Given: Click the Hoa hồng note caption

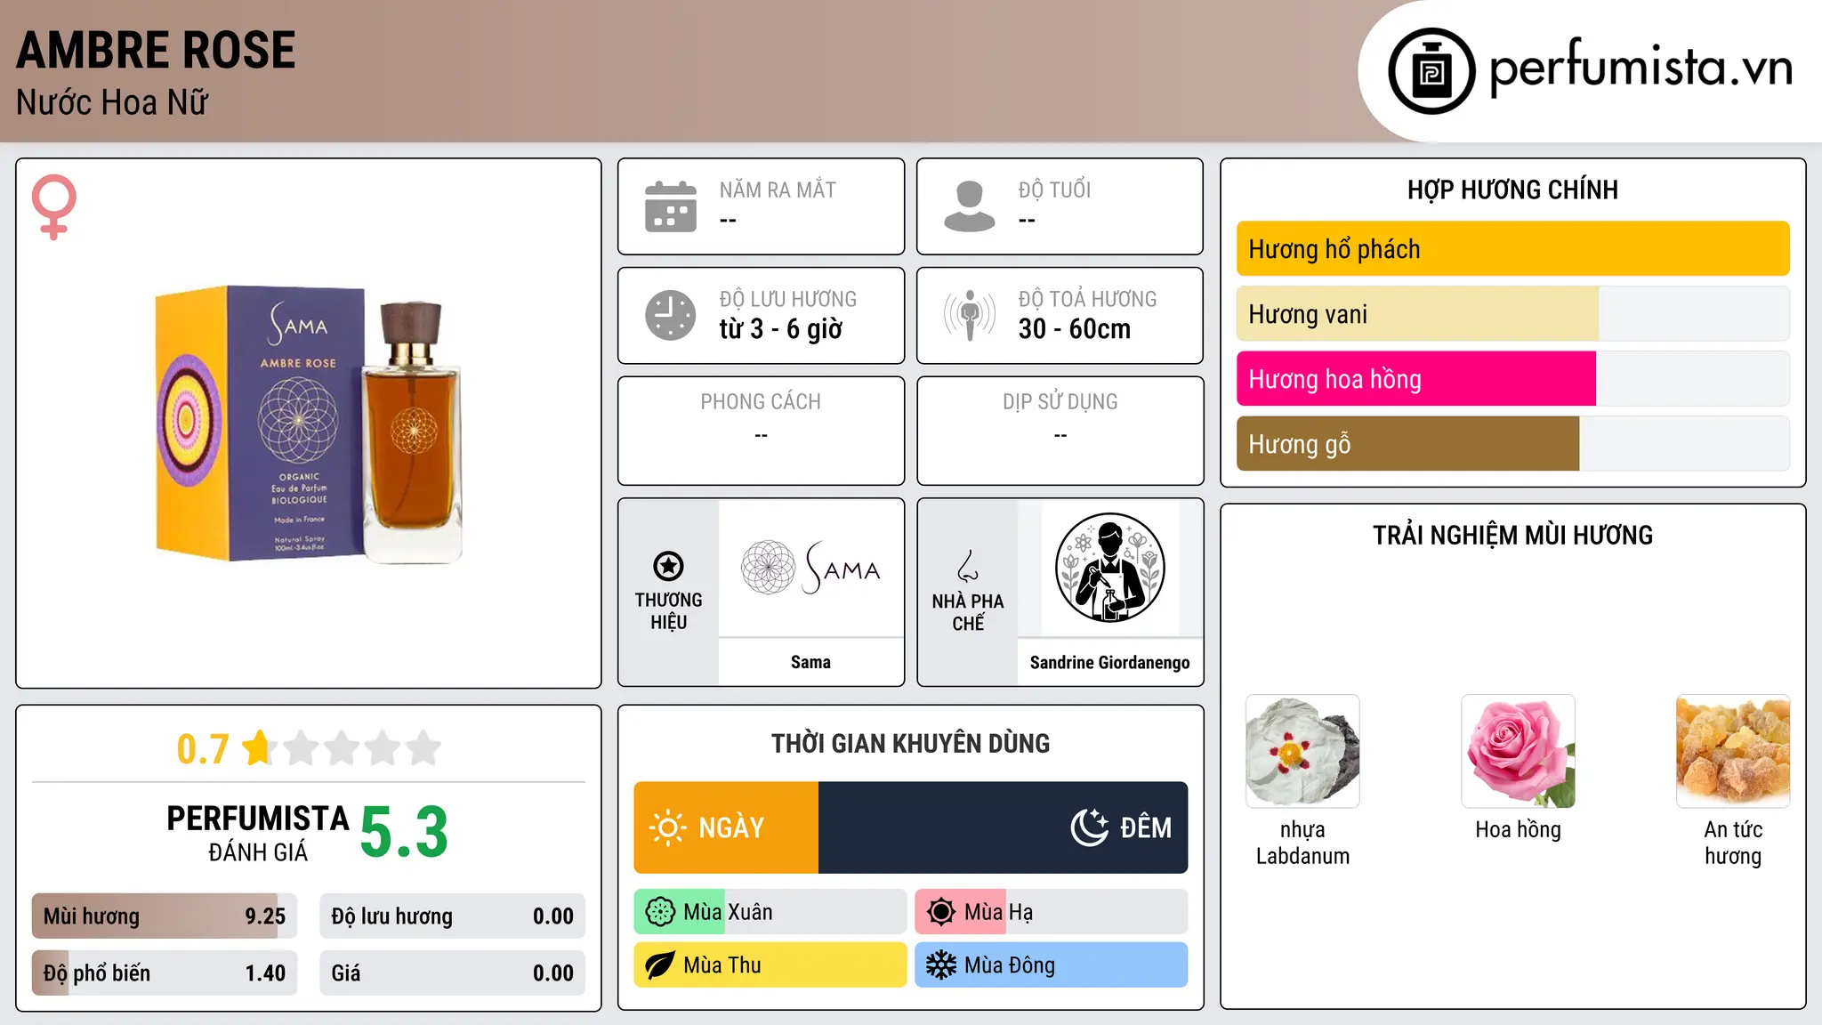Looking at the screenshot, I should 1518,830.
